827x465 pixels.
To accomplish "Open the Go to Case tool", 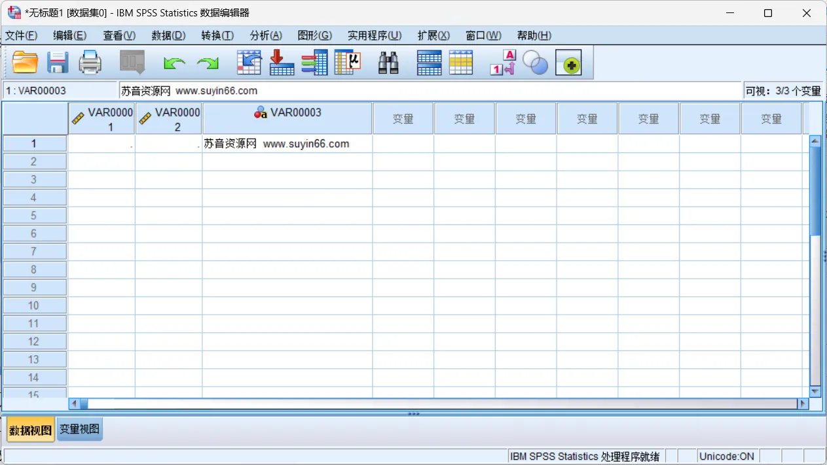I will 249,62.
